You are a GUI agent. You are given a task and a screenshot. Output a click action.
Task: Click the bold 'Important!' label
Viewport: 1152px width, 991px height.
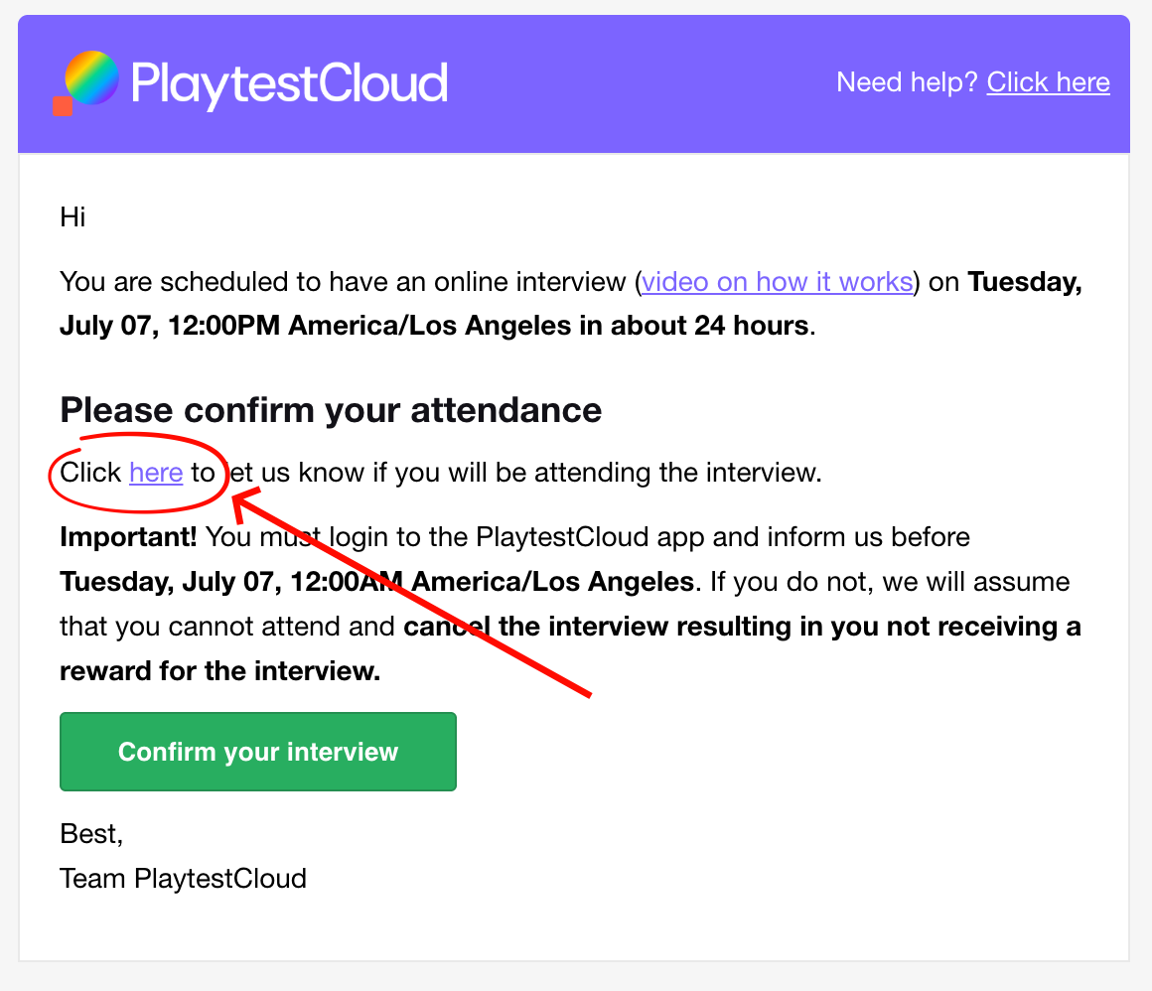click(128, 537)
